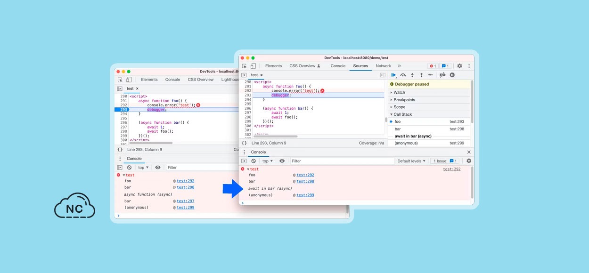Viewport: 589px width, 273px height.
Task: Switch to Console tab in front window's top bar
Action: coord(338,66)
